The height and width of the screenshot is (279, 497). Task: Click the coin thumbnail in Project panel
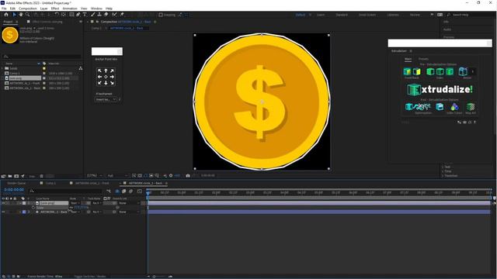[x=10, y=35]
